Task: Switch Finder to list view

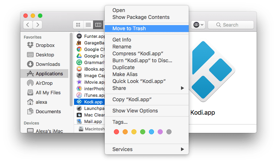Action: pyautogui.click(x=88, y=25)
